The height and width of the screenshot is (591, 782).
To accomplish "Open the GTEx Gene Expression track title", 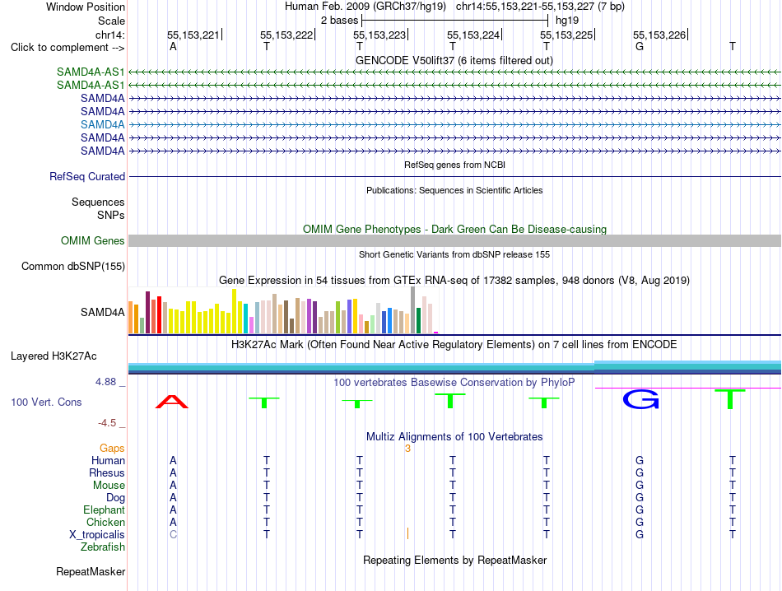I will (454, 281).
